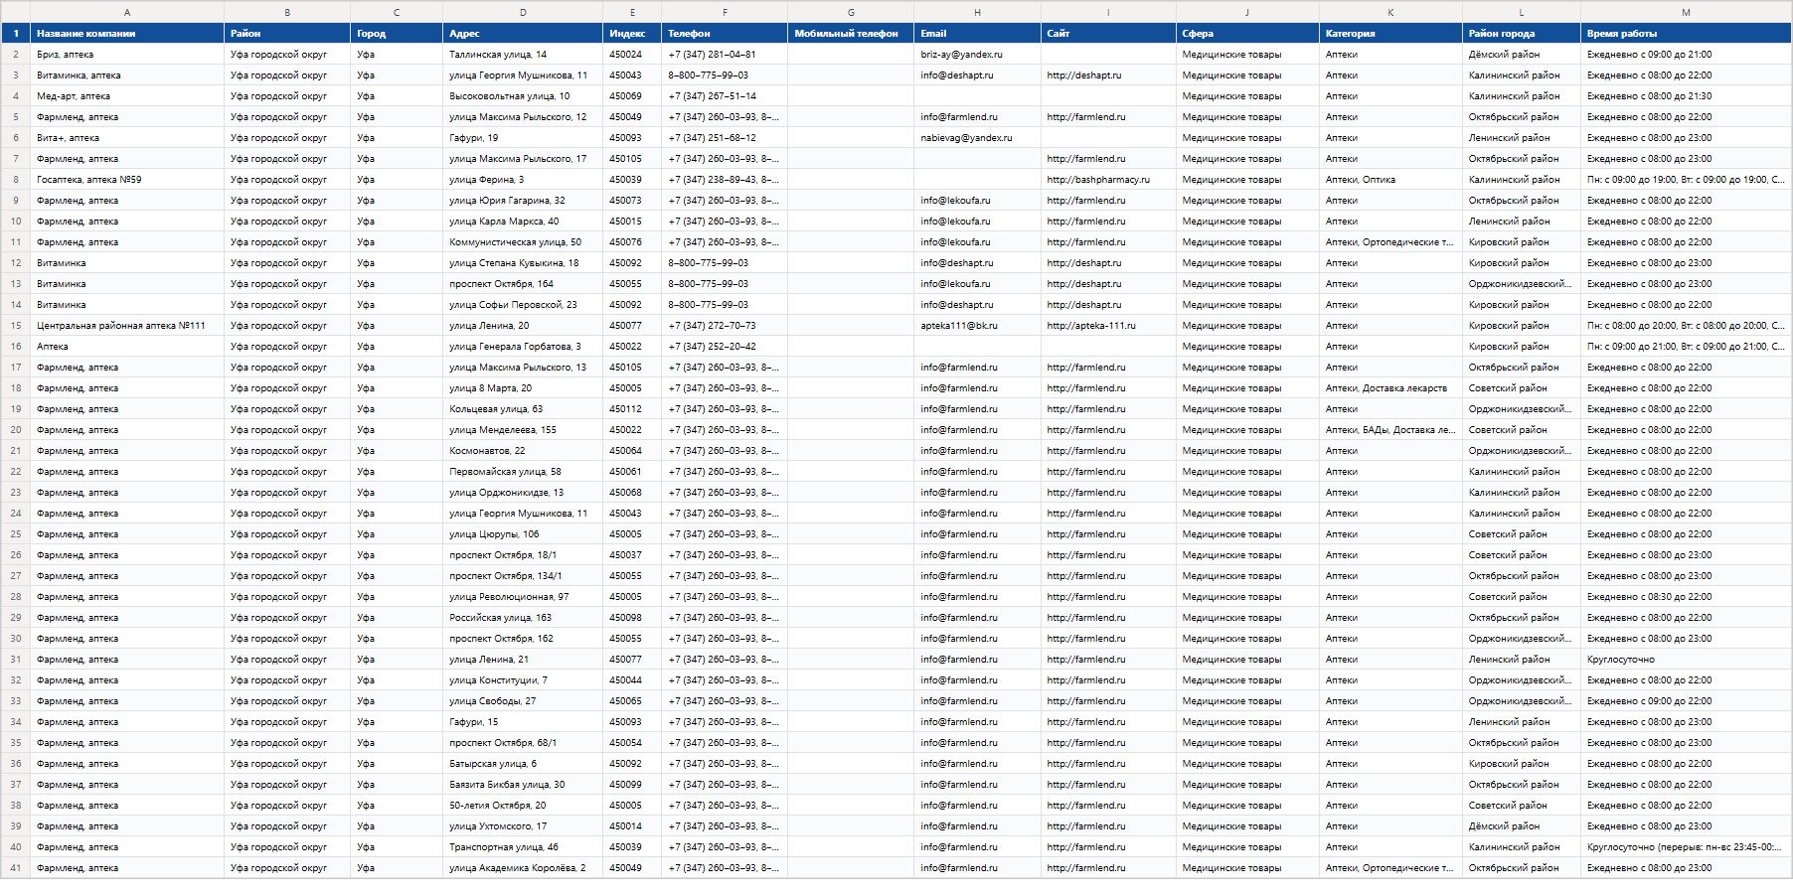Click the address "улица Карла Маркса, 40"
The width and height of the screenshot is (1793, 896).
(x=523, y=222)
